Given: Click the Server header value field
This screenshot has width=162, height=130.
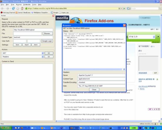Looking at the screenshot, I should click(101, 75).
